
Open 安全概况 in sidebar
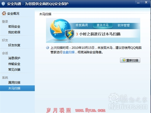click(x=13, y=14)
